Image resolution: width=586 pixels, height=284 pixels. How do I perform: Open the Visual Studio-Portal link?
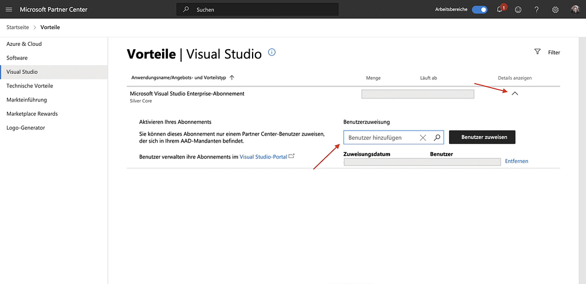click(x=263, y=157)
